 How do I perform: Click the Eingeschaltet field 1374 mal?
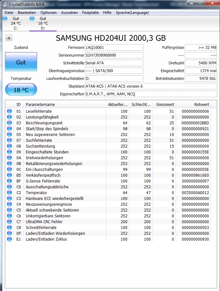[201, 71]
